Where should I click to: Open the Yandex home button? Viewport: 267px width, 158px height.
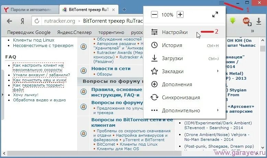pyautogui.click(x=22, y=21)
